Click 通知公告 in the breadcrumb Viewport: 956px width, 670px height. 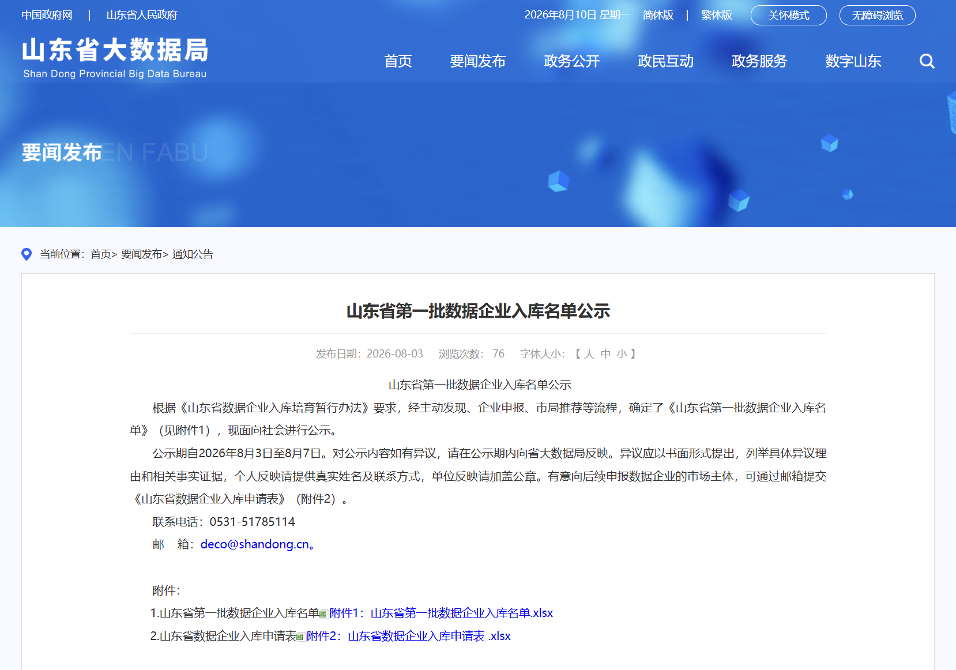(x=193, y=254)
